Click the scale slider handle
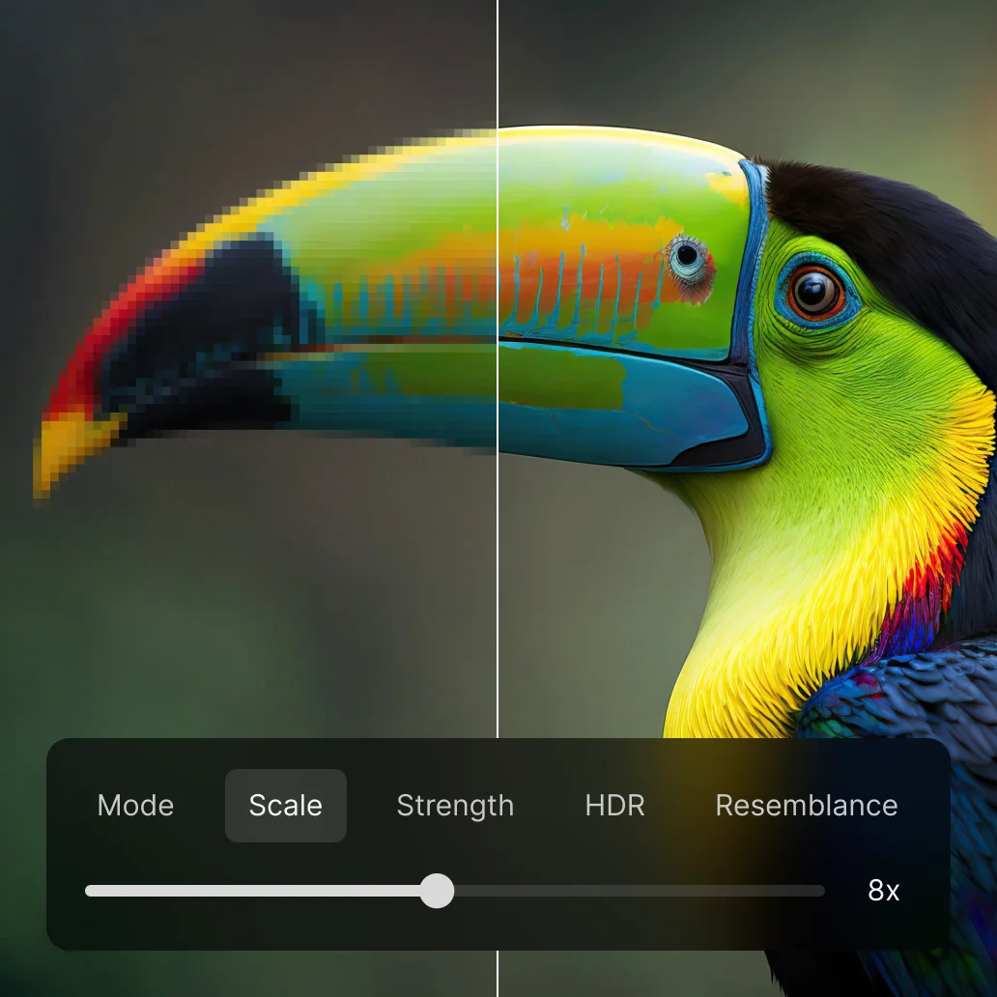Viewport: 997px width, 997px height. (437, 891)
